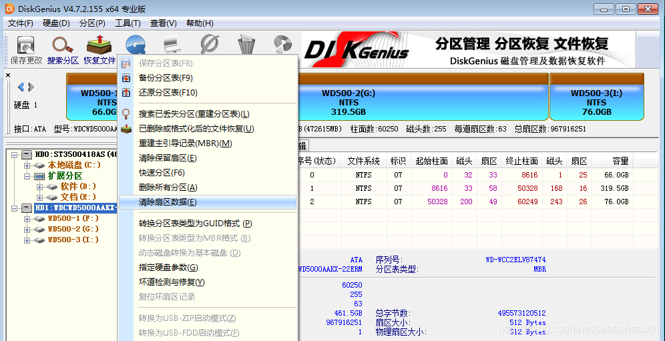665x341 pixels.
Task: Click the grey Ø format toolbar icon
Action: click(209, 45)
